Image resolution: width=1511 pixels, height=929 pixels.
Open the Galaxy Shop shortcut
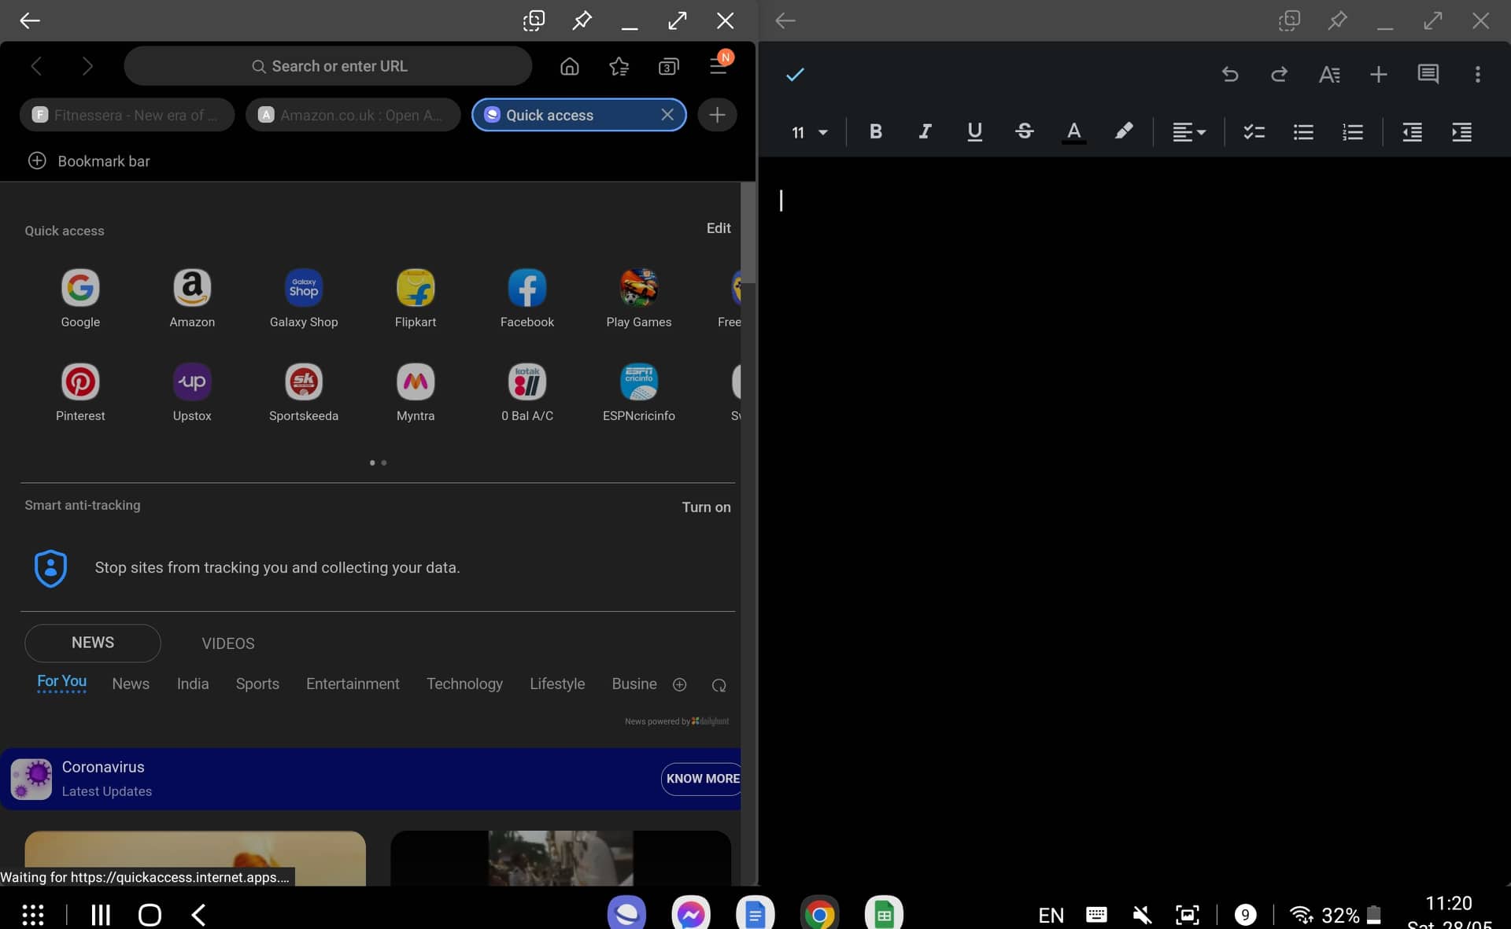click(x=304, y=298)
